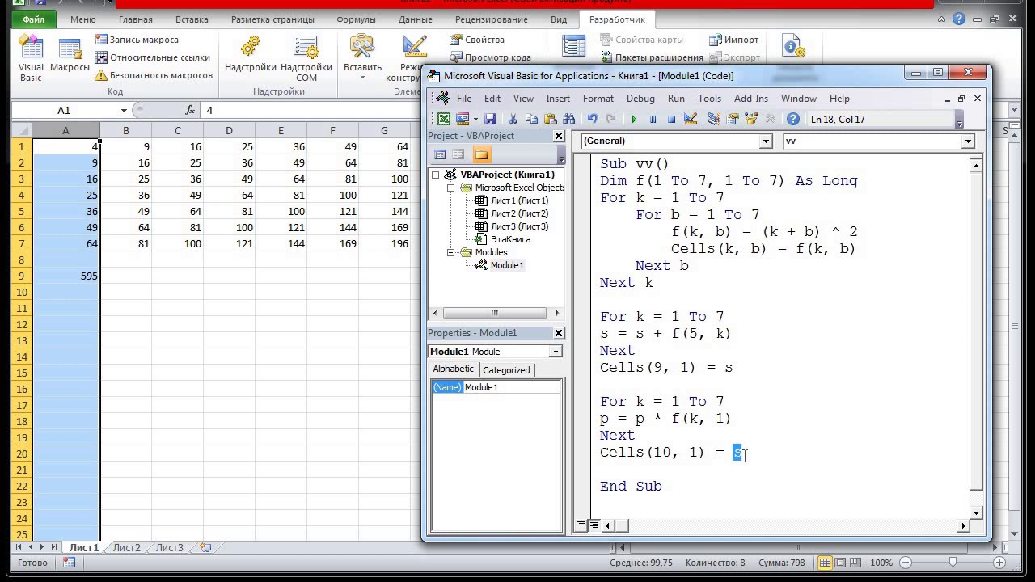Click the fx insert function icon
Screen dimensions: 1035x582
tap(190, 110)
